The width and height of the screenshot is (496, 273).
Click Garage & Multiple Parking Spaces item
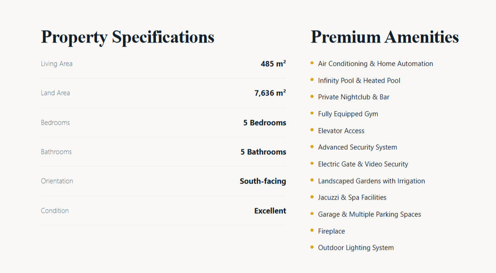pyautogui.click(x=369, y=215)
